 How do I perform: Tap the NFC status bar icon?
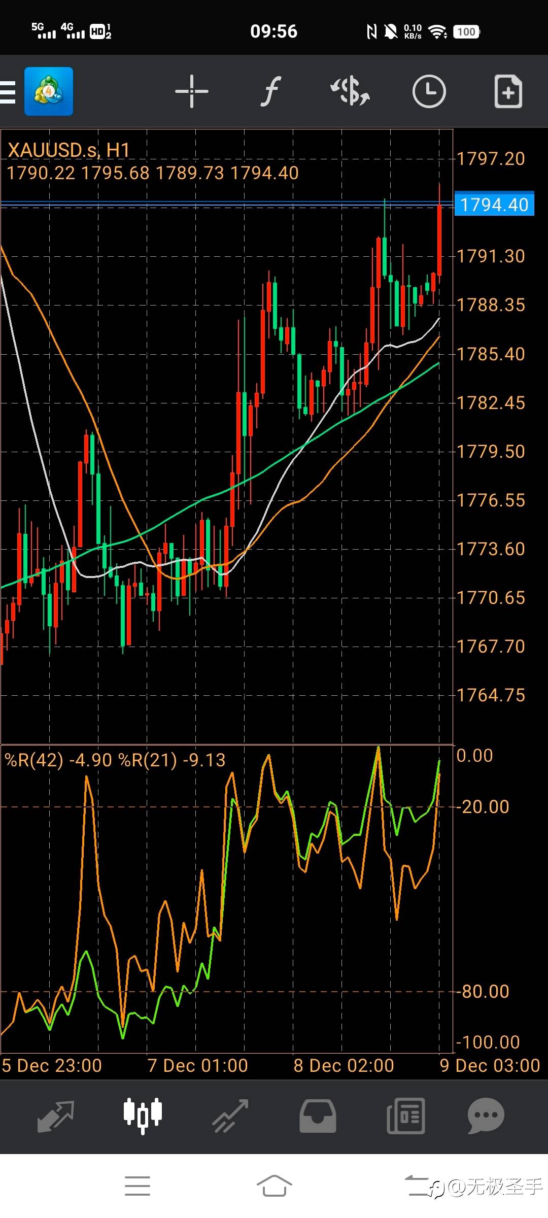click(372, 32)
